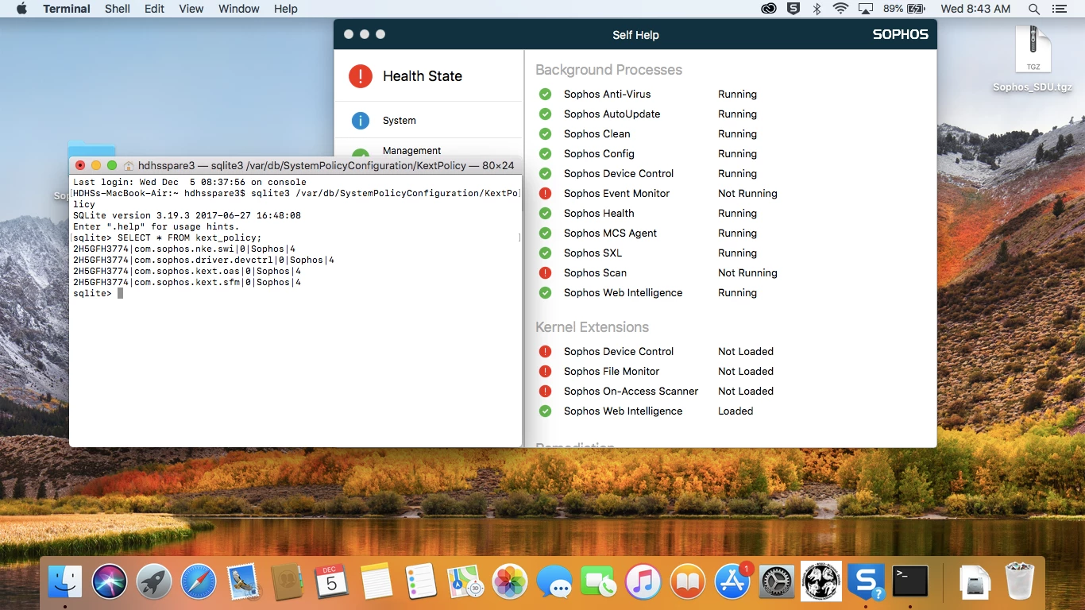
Task: Open Contacts book icon in Dock
Action: 287,582
